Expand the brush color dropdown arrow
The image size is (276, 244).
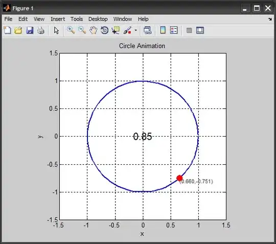(136, 30)
